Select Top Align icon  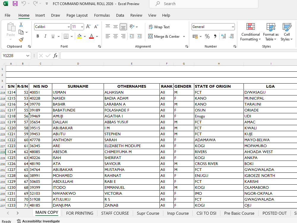108,26
